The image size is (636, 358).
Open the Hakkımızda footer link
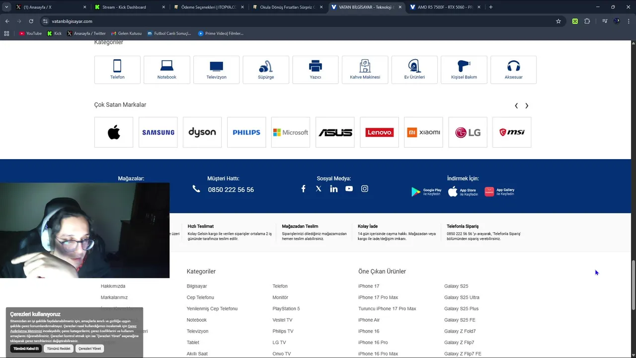point(113,286)
